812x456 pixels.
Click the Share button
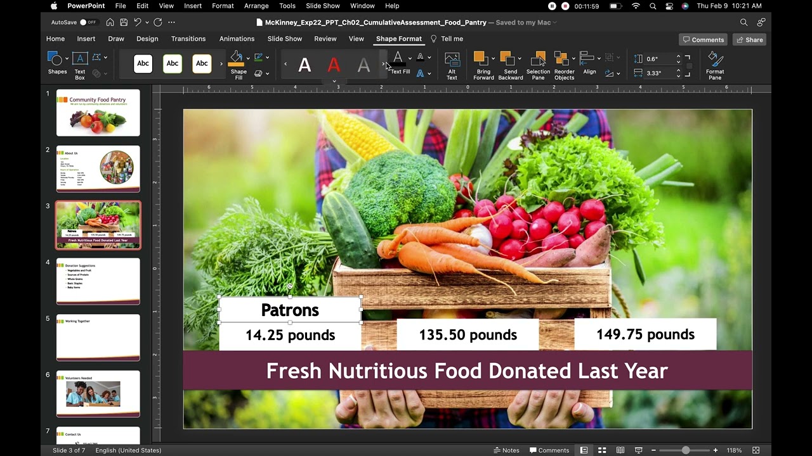[x=749, y=39]
